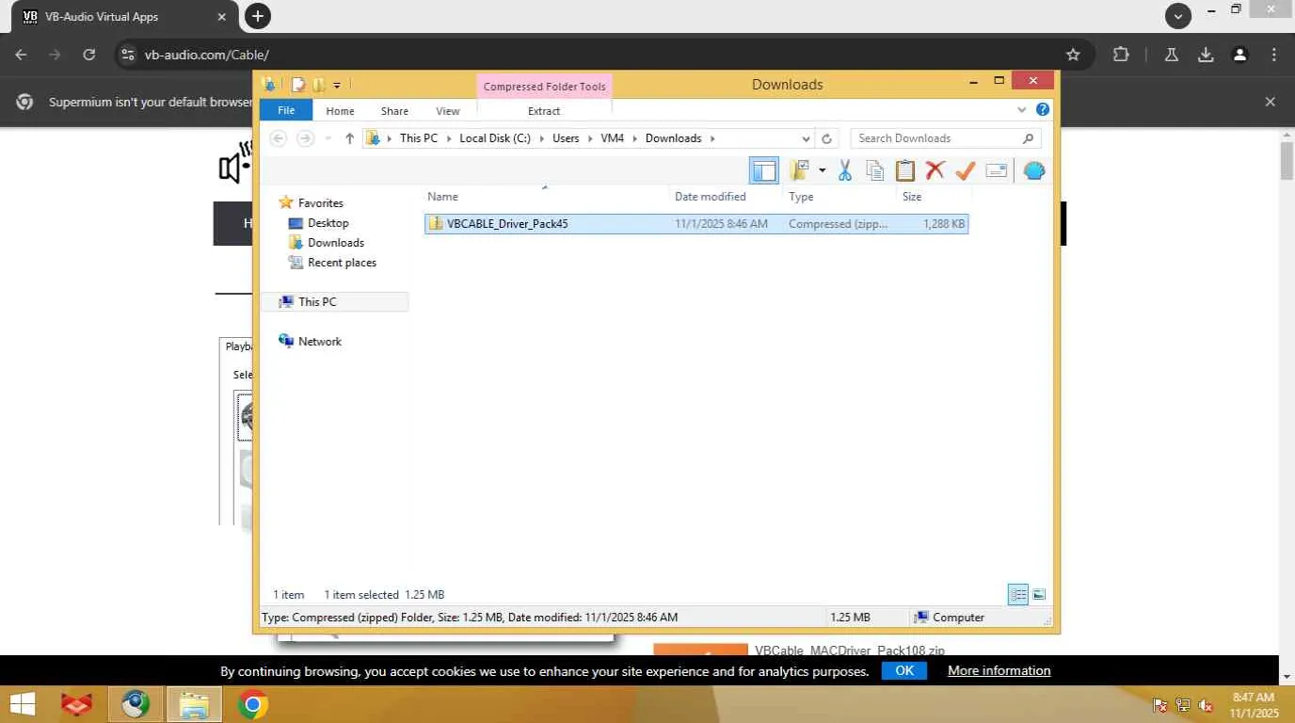Viewport: 1295px width, 723px height.
Task: Click the blue shell icon in Explorer toolbar
Action: [x=1034, y=170]
